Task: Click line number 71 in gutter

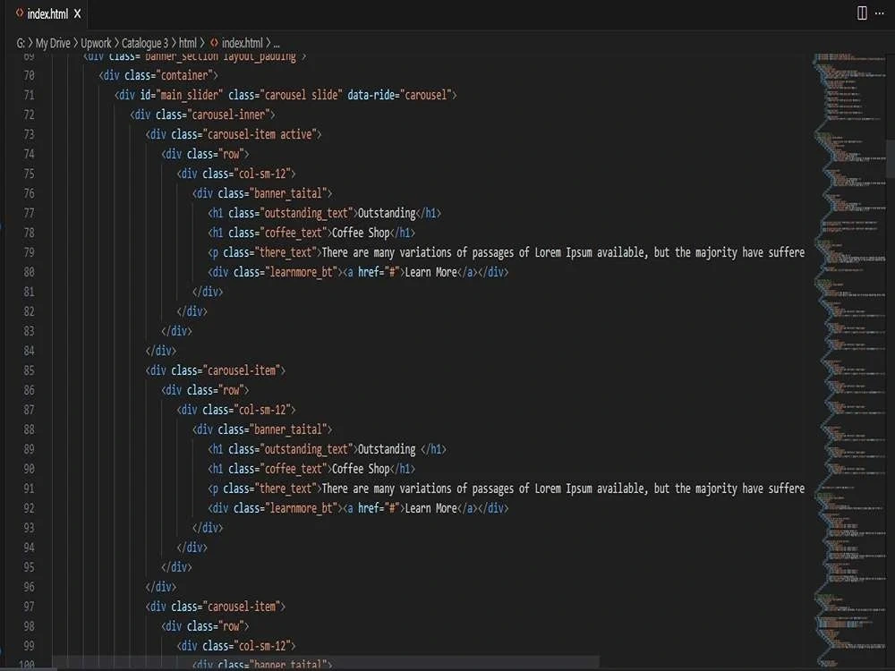Action: [x=30, y=96]
